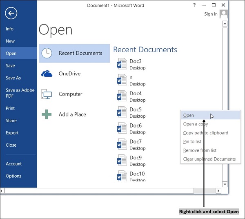Select Pin to list menu entry
Image resolution: width=245 pixels, height=219 pixels.
[192, 142]
